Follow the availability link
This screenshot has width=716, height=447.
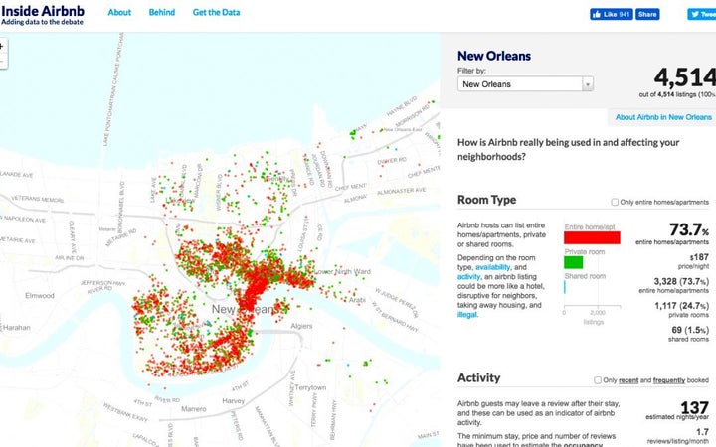pyautogui.click(x=492, y=267)
